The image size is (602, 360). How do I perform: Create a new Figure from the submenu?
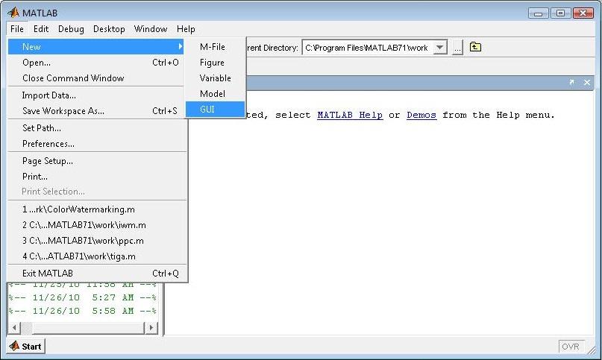coord(215,63)
